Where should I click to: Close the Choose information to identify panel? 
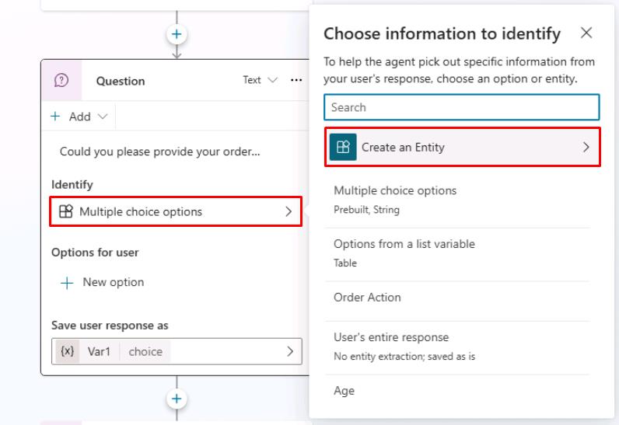(586, 33)
